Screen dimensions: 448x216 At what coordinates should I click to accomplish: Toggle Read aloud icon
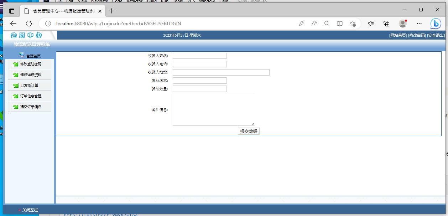(314, 24)
